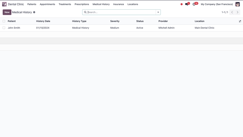This screenshot has height=137, width=243.
Task: Click the 01/10/2024 date cell
Action: pos(43,28)
